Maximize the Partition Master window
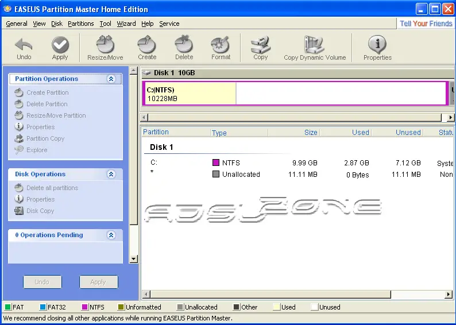The height and width of the screenshot is (325, 456). point(435,9)
